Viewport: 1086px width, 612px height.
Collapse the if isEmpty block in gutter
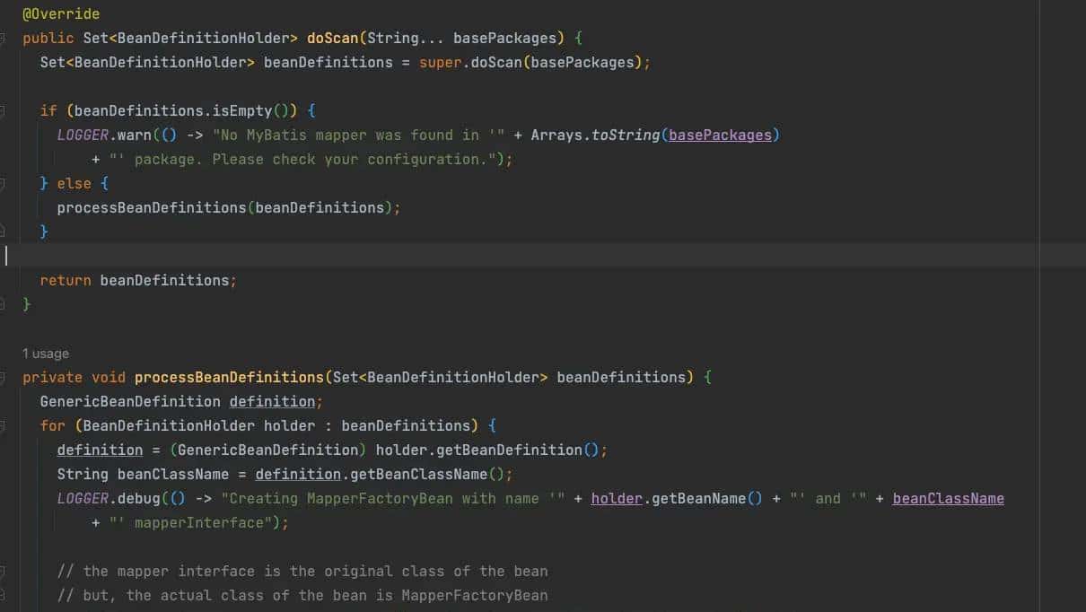click(x=3, y=111)
